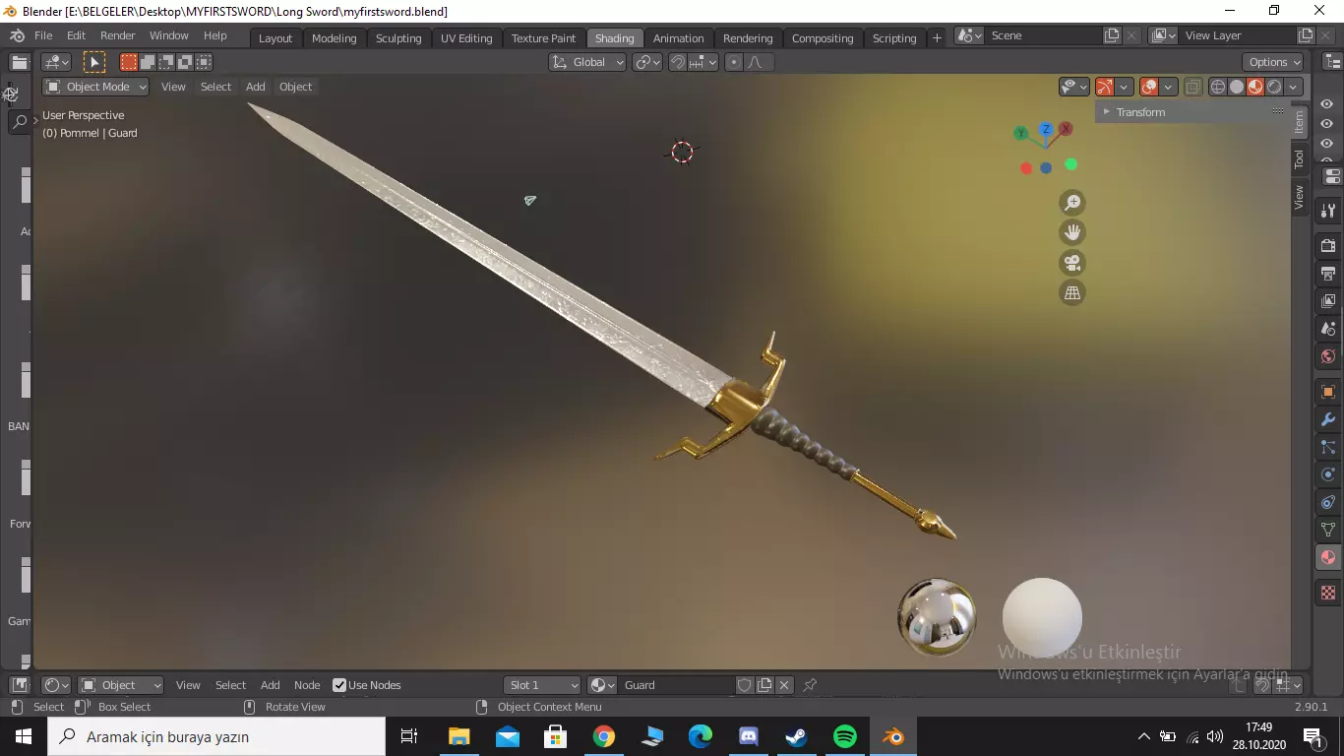Toggle X-Ray mode button

1192,87
